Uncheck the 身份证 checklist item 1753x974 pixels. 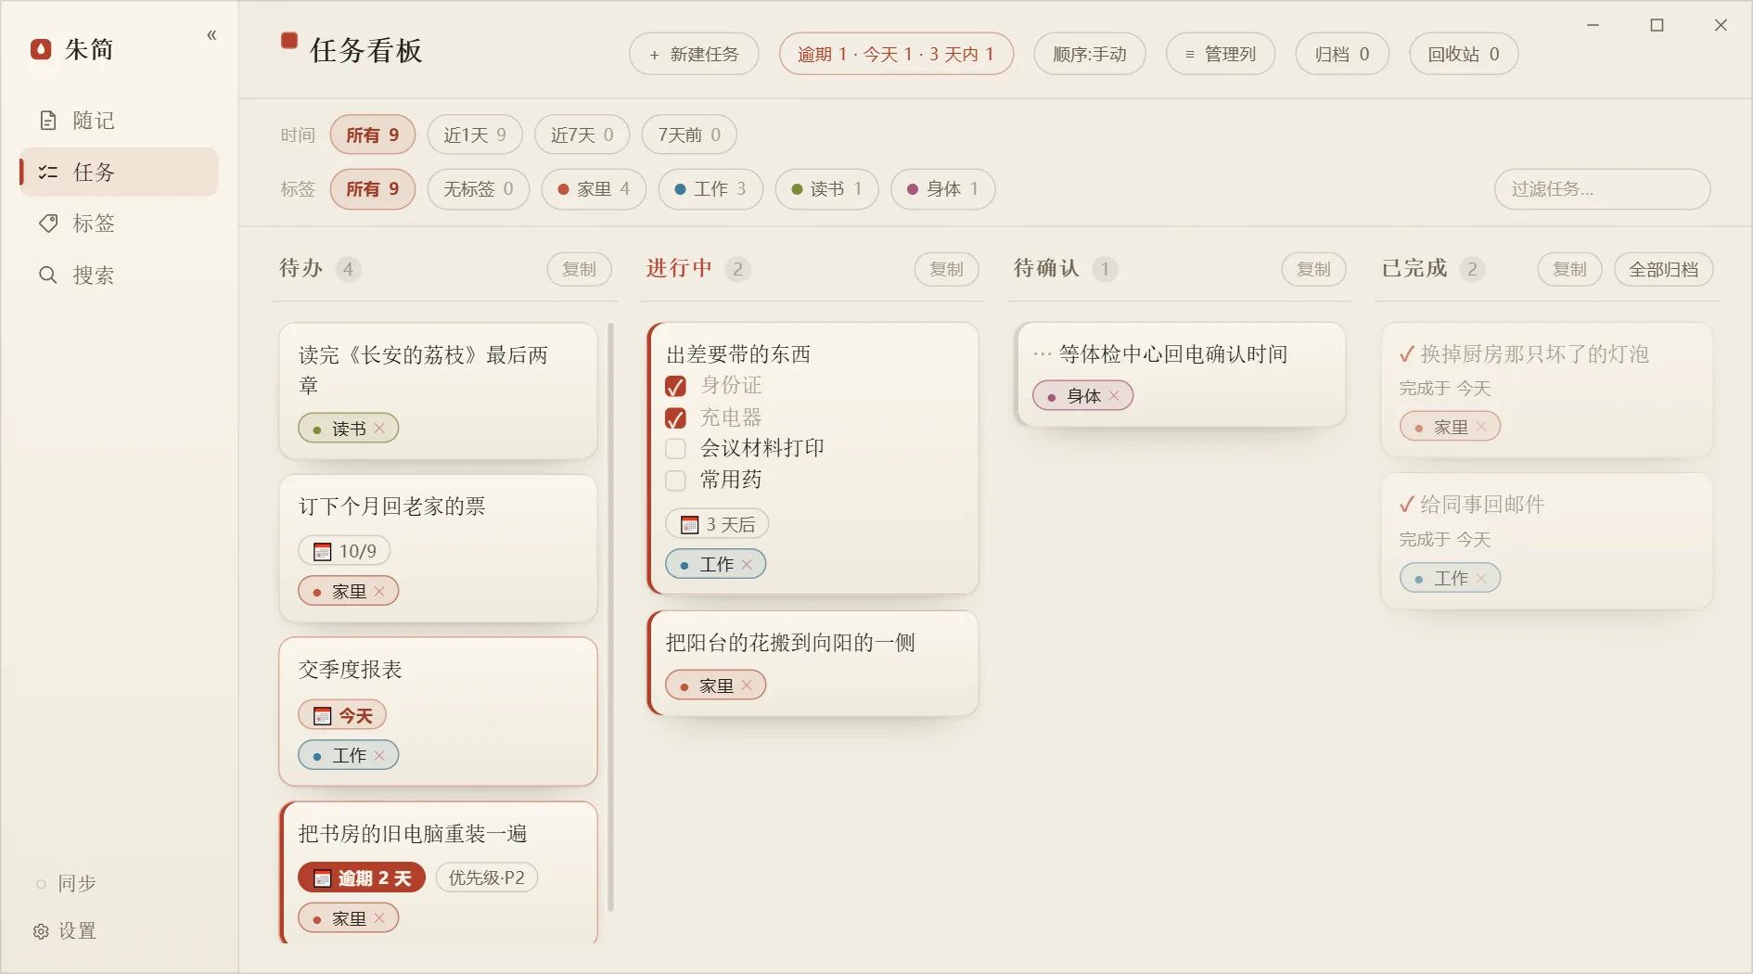pyautogui.click(x=676, y=386)
